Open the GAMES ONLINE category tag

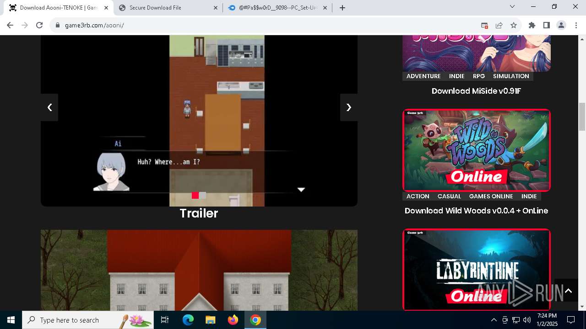(x=491, y=196)
